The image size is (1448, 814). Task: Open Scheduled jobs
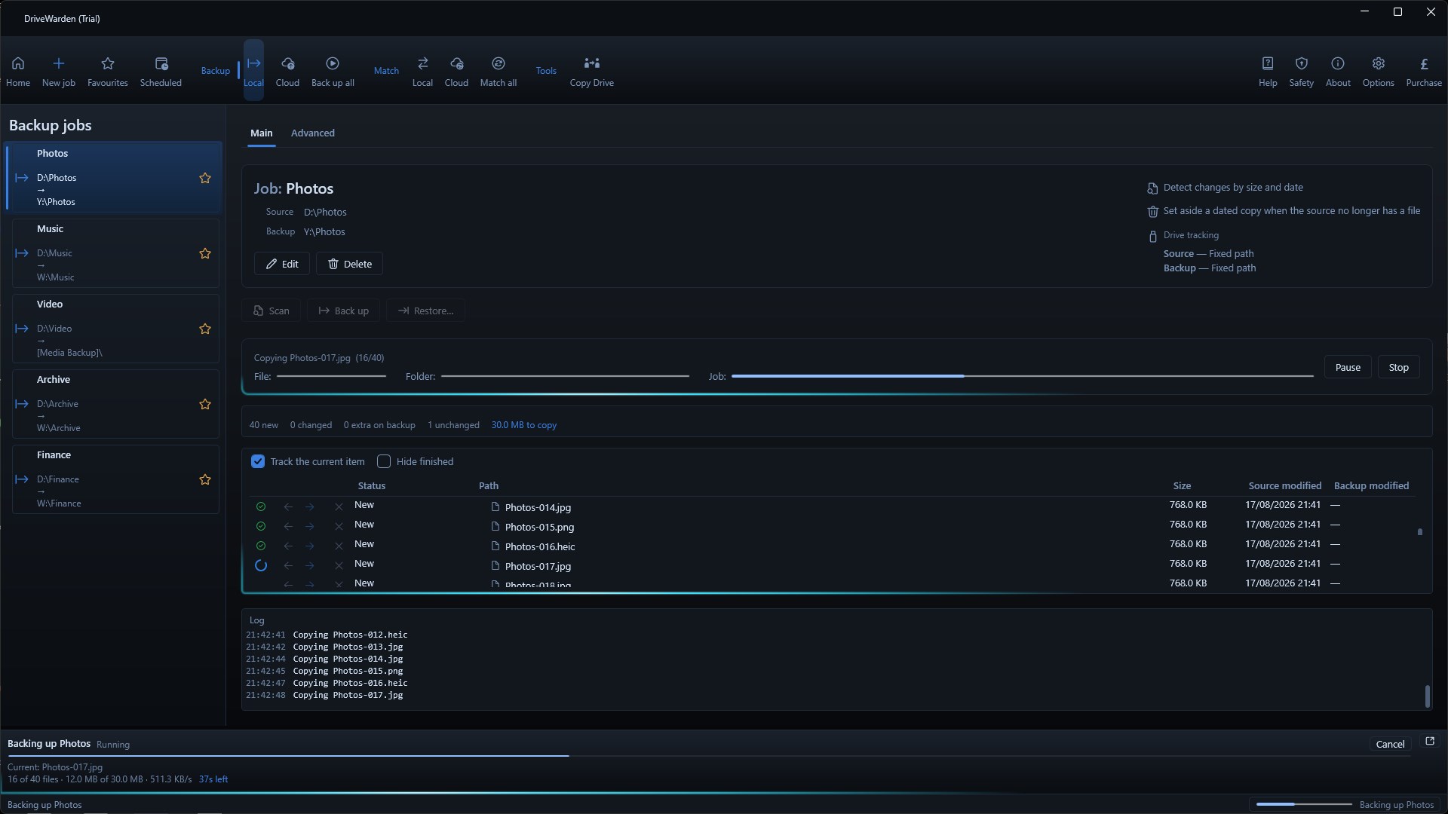(161, 72)
